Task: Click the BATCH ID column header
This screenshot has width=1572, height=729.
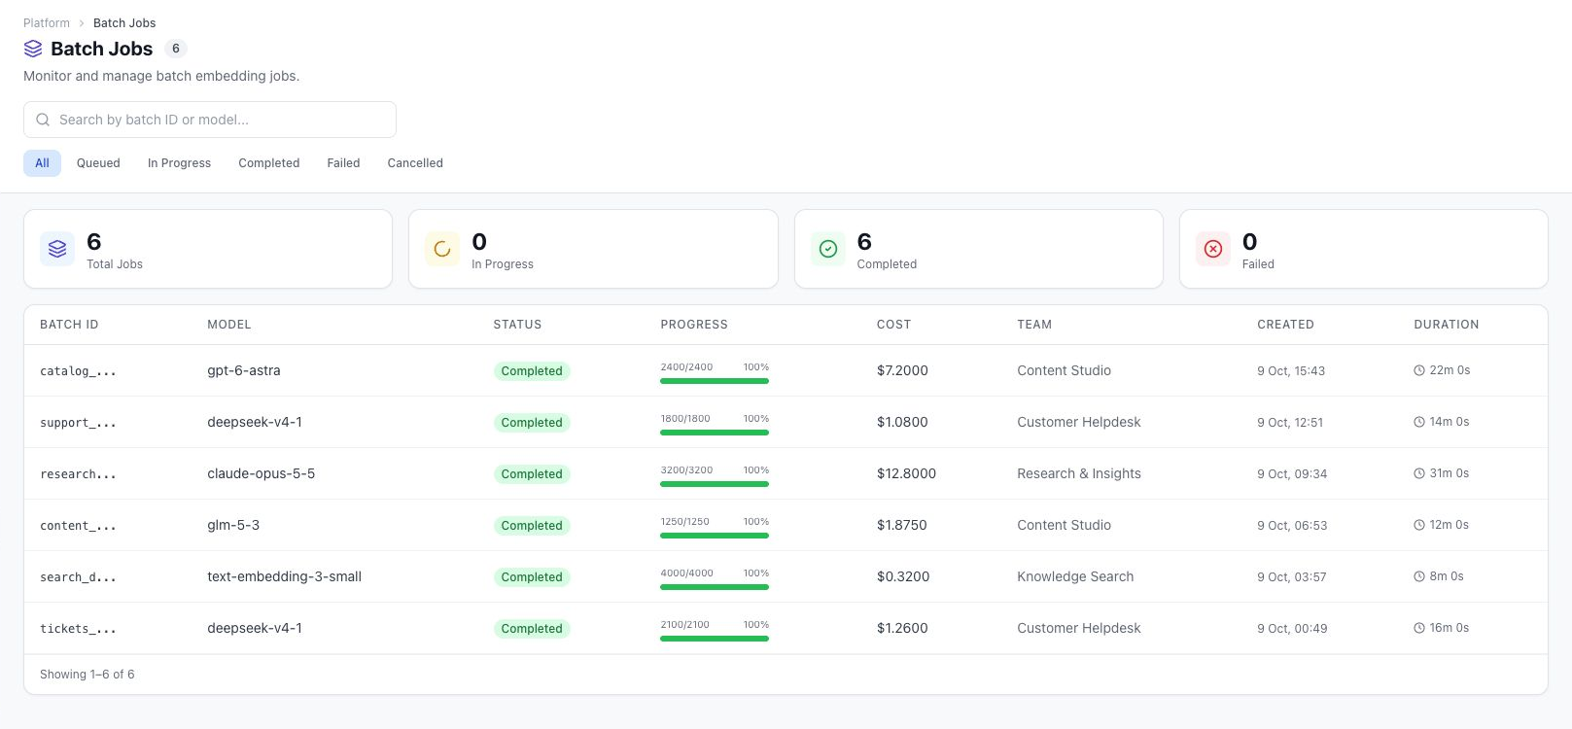Action: pyautogui.click(x=69, y=325)
